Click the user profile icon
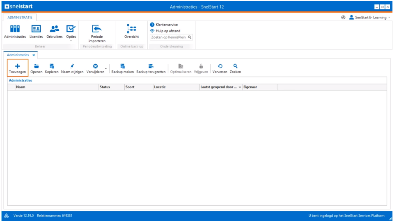394x222 pixels. point(351,17)
